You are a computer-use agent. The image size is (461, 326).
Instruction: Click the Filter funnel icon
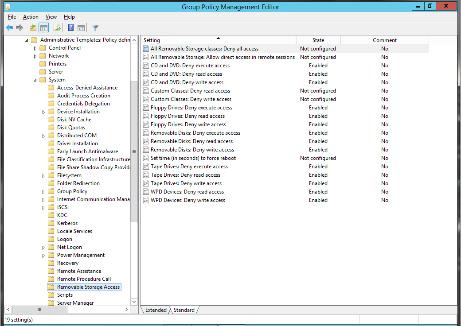tap(95, 28)
